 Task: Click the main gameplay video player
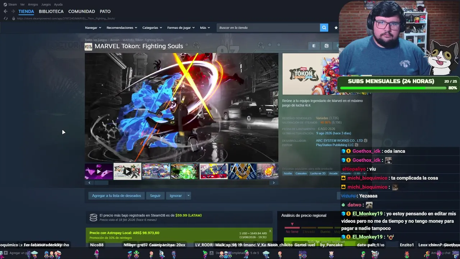tap(181, 108)
